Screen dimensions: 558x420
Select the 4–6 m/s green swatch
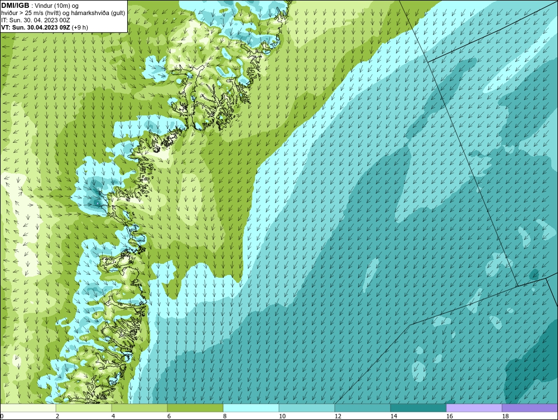pyautogui.click(x=139, y=408)
